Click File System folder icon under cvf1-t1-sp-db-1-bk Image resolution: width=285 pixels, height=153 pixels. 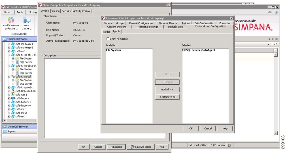pos(17,59)
